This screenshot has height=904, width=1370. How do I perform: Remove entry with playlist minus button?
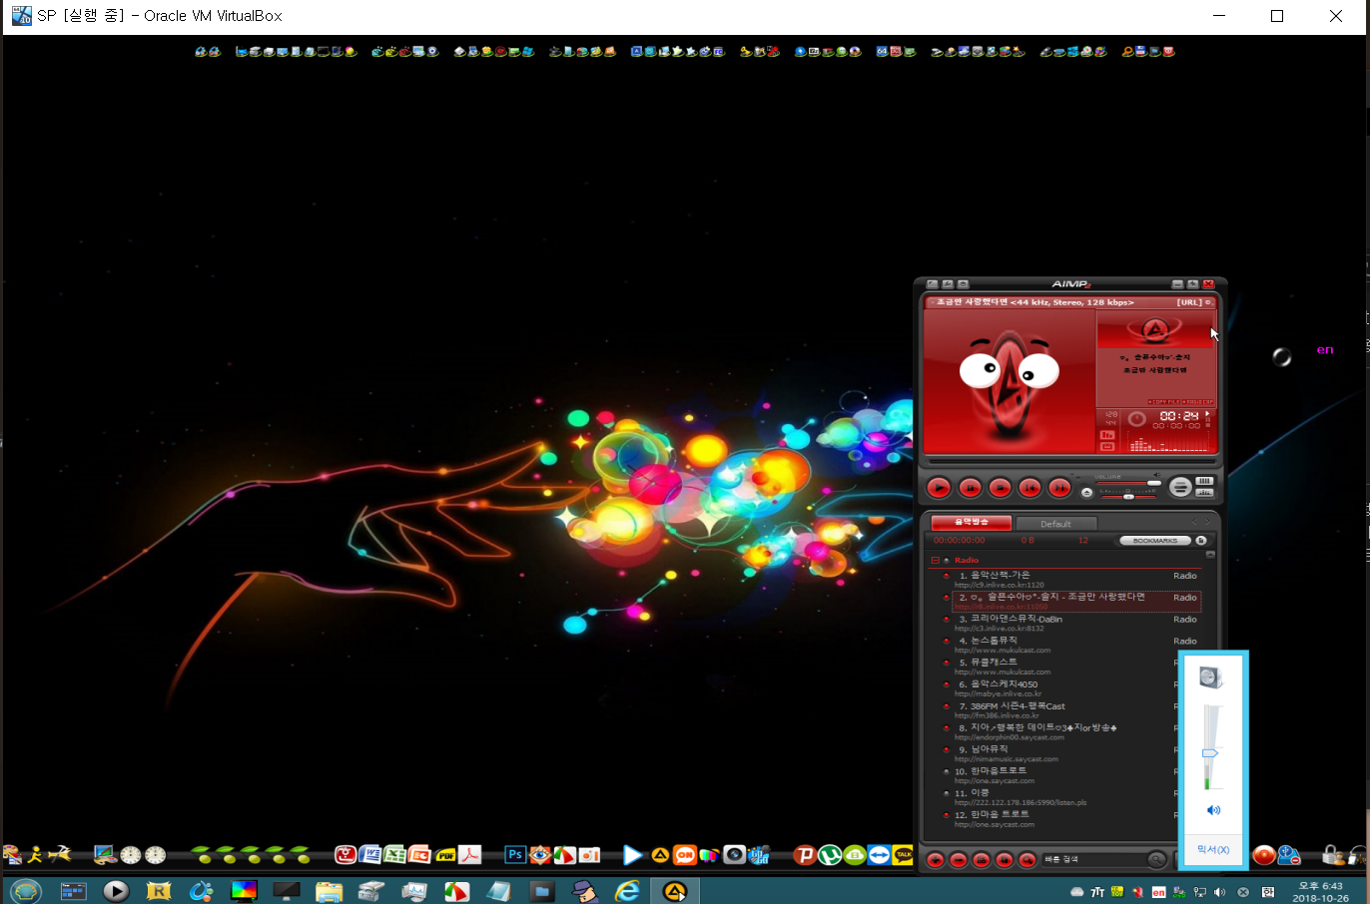pos(959,860)
